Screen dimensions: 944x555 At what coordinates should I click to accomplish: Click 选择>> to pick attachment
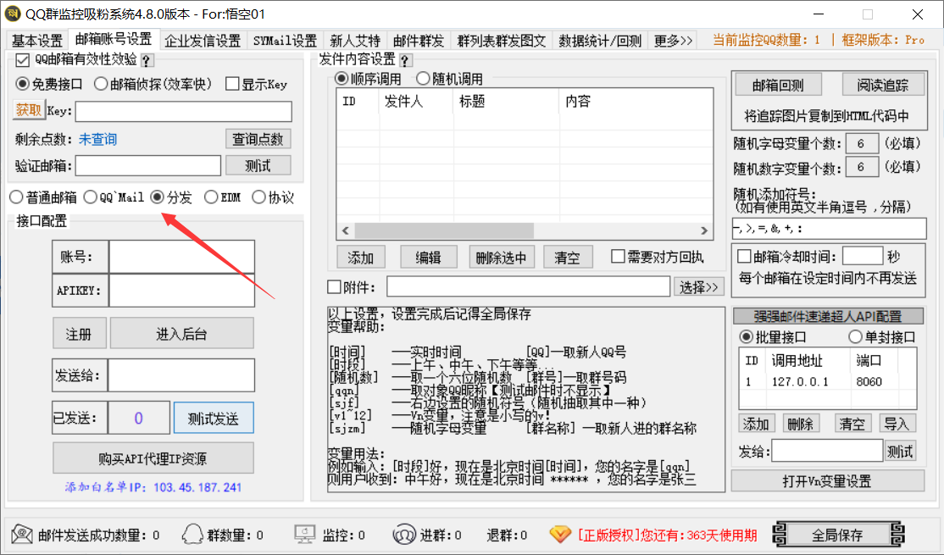click(x=698, y=287)
